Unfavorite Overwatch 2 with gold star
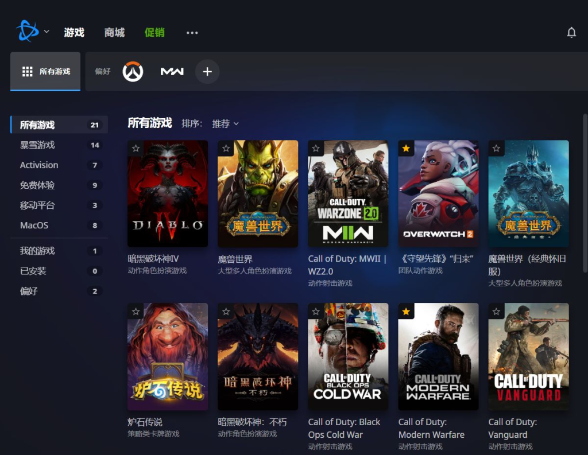The image size is (588, 455). point(406,149)
